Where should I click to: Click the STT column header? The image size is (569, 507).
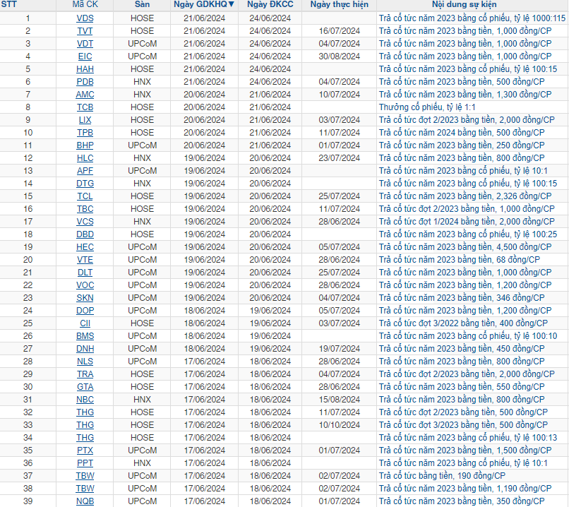click(8, 4)
